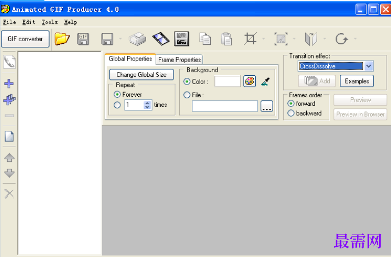Image resolution: width=391 pixels, height=257 pixels.
Task: Click the repeat times number field
Action: coord(134,105)
